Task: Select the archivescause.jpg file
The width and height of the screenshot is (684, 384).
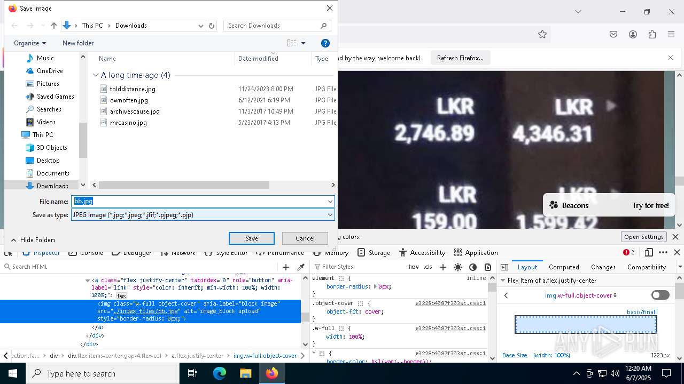Action: pos(135,111)
